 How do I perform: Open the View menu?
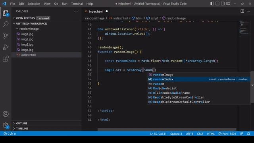(47, 4)
